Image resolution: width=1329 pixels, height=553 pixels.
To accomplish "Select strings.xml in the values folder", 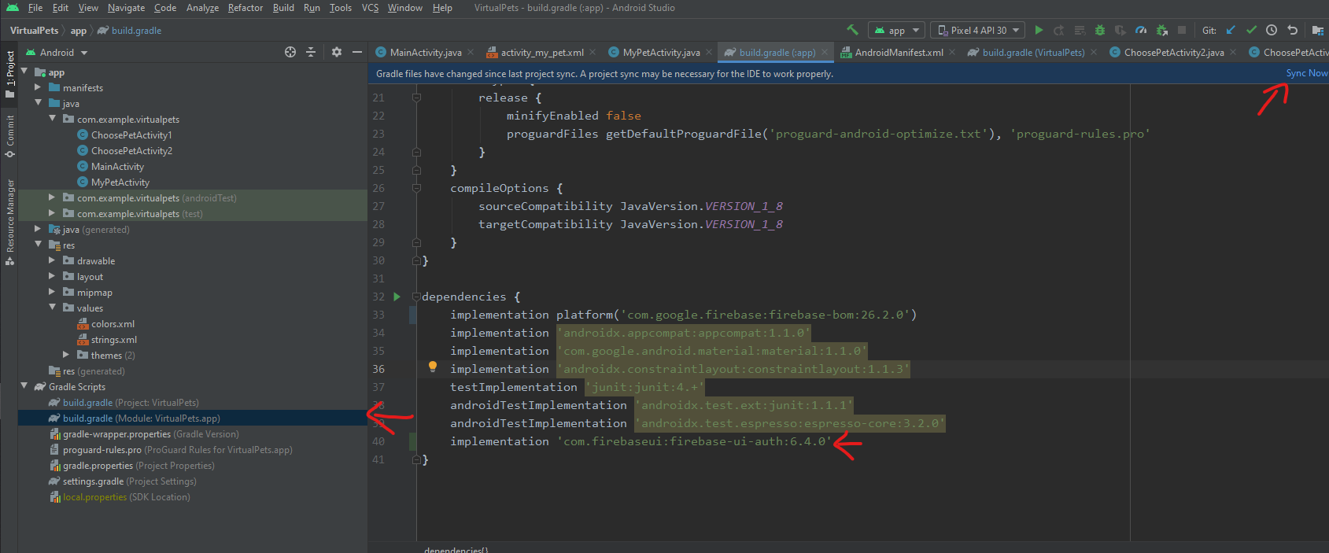I will (113, 340).
